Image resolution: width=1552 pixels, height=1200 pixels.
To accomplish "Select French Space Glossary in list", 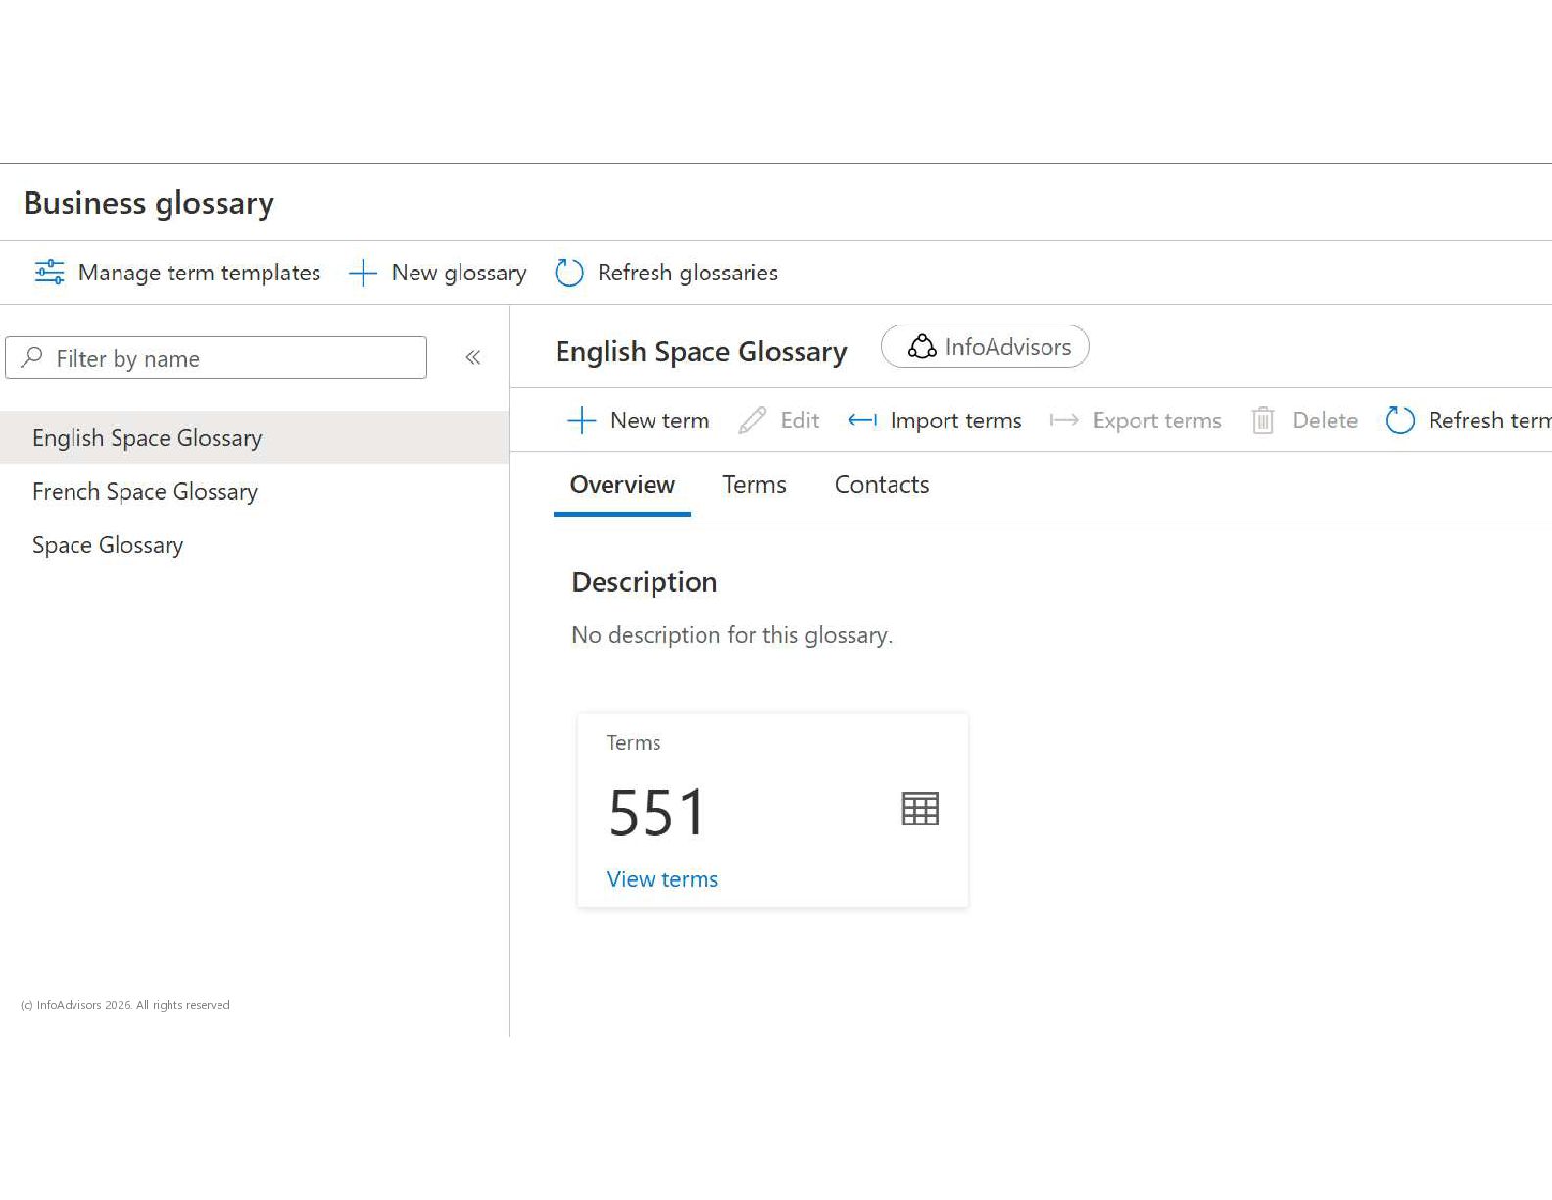I will pyautogui.click(x=145, y=492).
